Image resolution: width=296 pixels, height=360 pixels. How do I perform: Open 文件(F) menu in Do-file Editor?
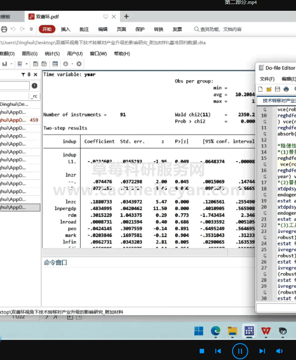coord(267,79)
